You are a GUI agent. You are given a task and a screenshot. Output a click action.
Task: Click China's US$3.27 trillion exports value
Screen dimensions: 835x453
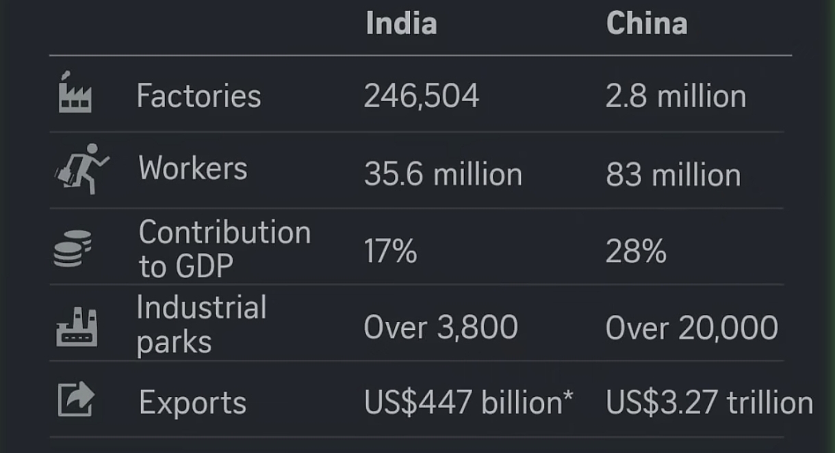point(709,402)
